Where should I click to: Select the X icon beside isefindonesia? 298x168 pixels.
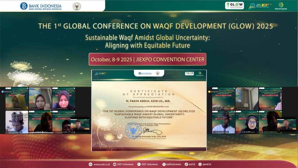(164, 164)
